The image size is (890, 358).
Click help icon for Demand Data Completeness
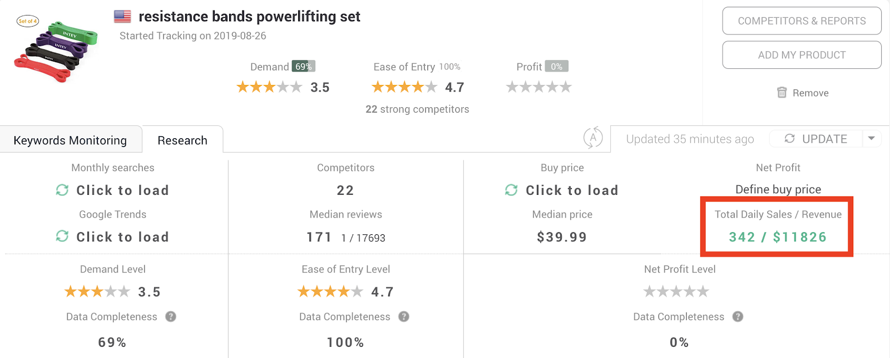click(x=171, y=316)
